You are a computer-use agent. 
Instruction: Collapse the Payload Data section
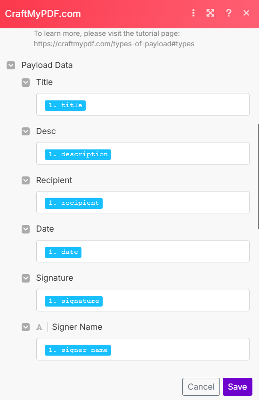(11, 65)
